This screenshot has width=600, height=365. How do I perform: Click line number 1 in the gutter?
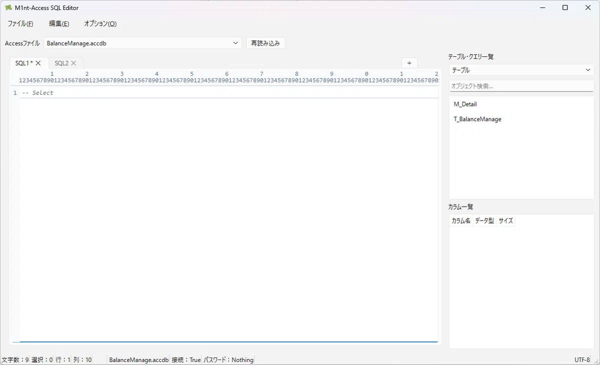click(15, 93)
